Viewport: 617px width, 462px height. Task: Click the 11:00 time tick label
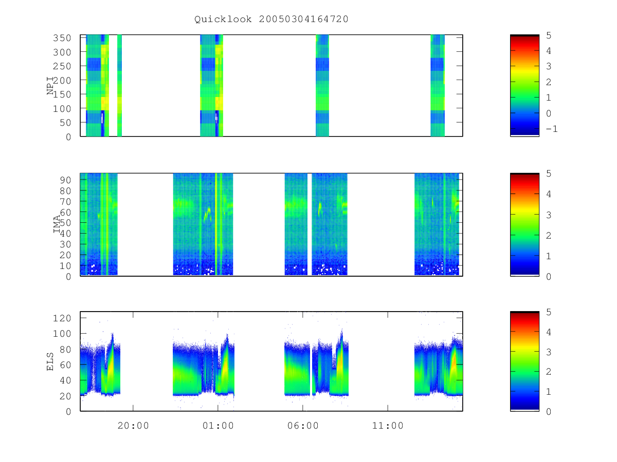[x=388, y=426]
